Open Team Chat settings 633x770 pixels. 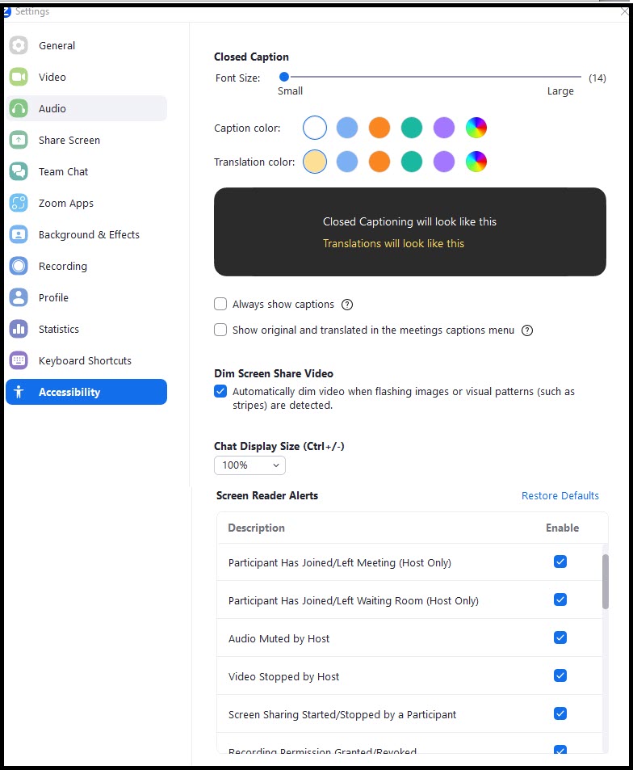(86, 171)
